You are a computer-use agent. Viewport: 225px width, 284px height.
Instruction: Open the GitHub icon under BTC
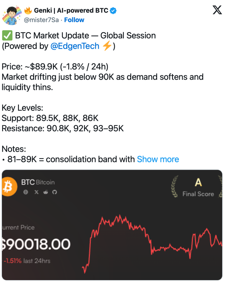click(54, 192)
